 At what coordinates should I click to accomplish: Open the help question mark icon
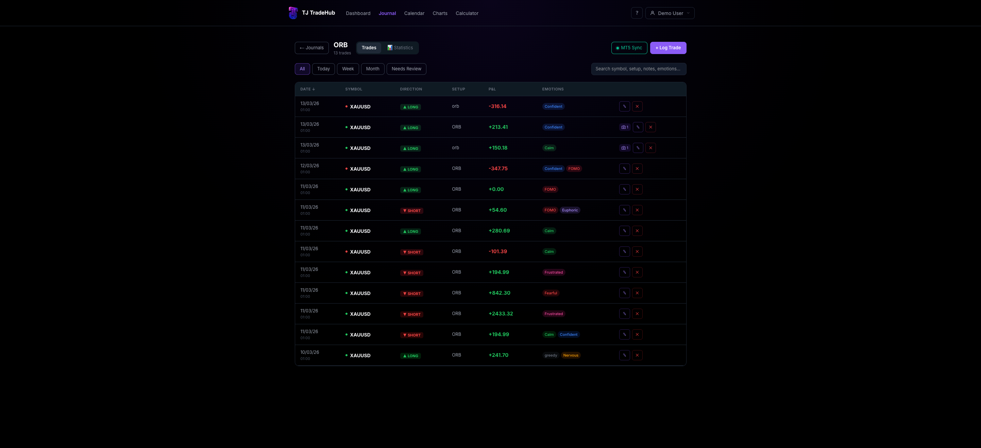point(637,13)
